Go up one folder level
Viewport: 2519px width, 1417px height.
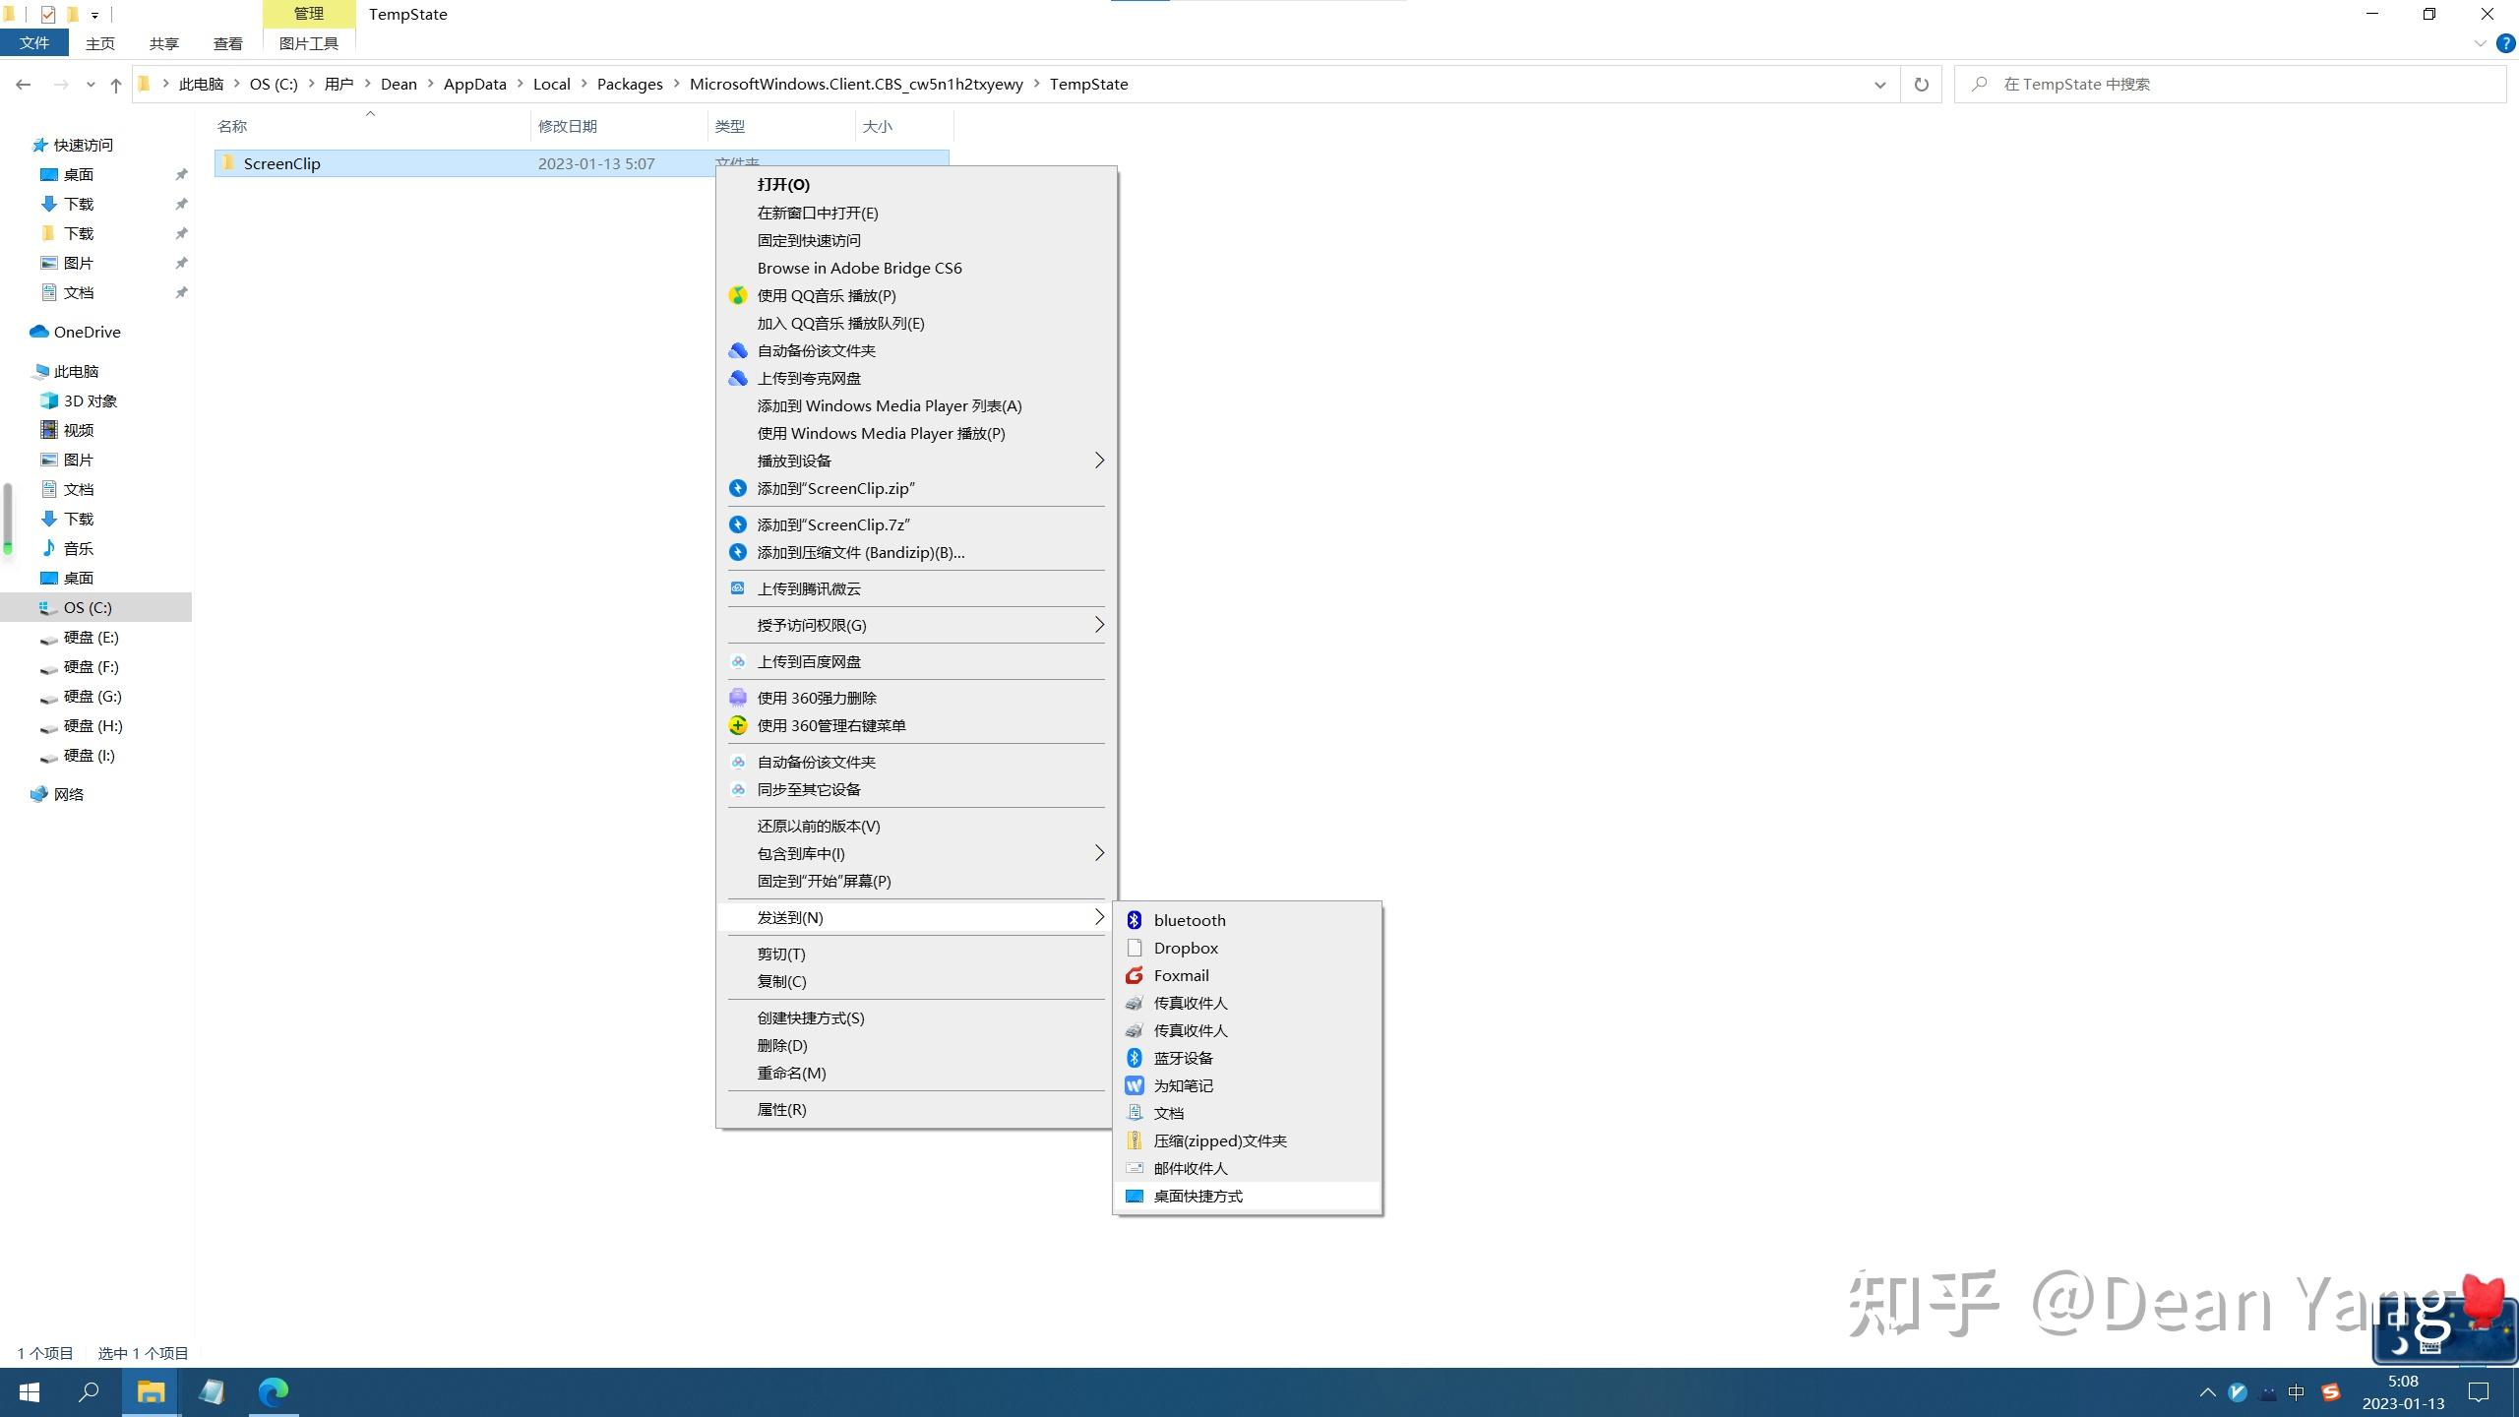pyautogui.click(x=116, y=85)
